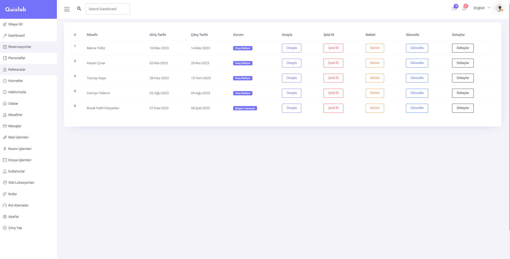Click Onayla for Burak Fatih Kılıçaslan
510x259 pixels.
[292, 108]
